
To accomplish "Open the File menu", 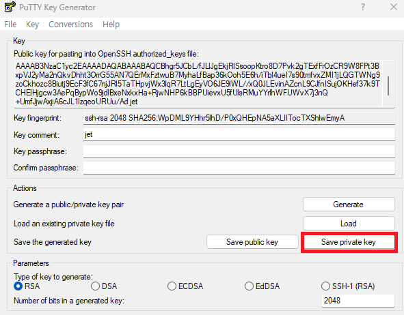I will point(10,24).
